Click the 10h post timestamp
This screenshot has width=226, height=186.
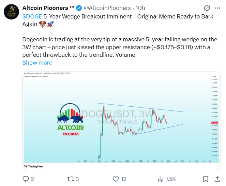coord(139,8)
